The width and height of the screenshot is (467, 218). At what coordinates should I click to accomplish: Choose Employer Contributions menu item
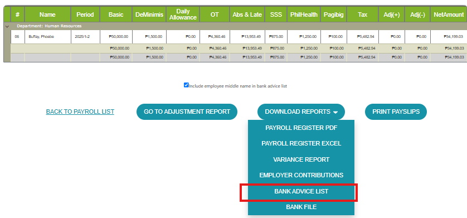(x=301, y=175)
